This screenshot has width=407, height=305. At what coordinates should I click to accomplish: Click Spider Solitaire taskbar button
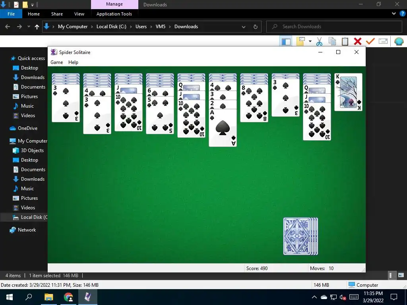click(x=88, y=297)
